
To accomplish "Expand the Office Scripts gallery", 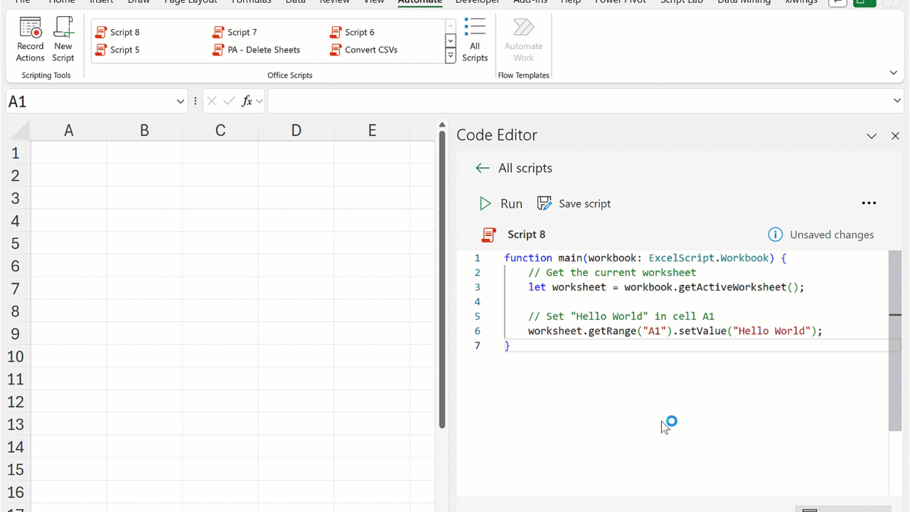I will coord(450,57).
